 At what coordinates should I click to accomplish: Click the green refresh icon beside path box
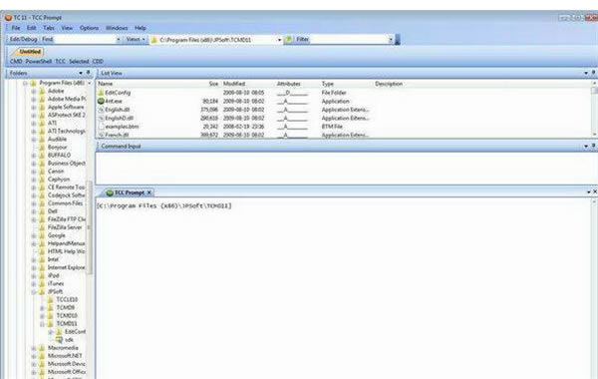pos(289,39)
